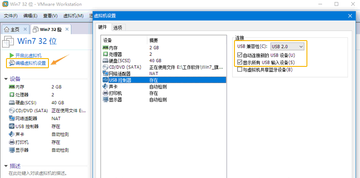Click the 摘要 column header in hardware list
The width and height of the screenshot is (360, 178).
click(x=186, y=41)
